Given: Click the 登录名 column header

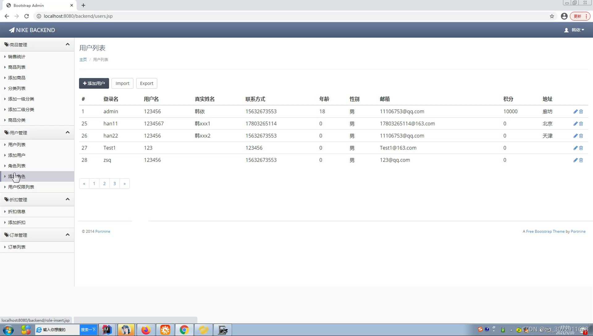Looking at the screenshot, I should [x=111, y=99].
